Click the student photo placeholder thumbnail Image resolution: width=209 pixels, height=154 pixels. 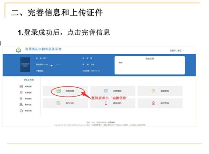pos(25,65)
